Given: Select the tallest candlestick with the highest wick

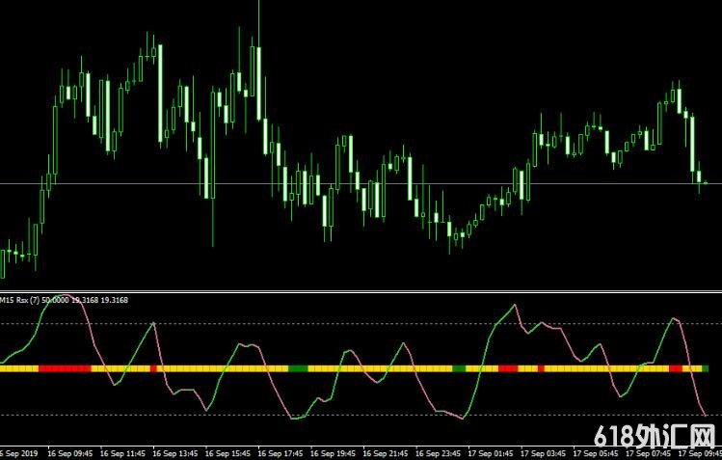Looking at the screenshot, I should point(258,58).
